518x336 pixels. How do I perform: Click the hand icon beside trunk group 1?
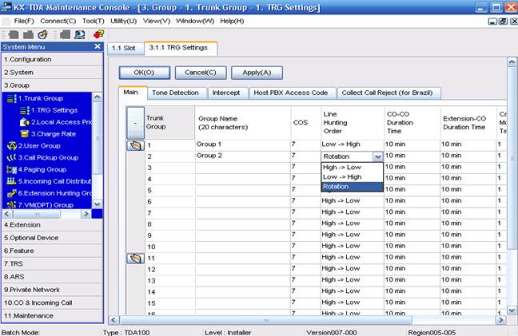[x=135, y=145]
